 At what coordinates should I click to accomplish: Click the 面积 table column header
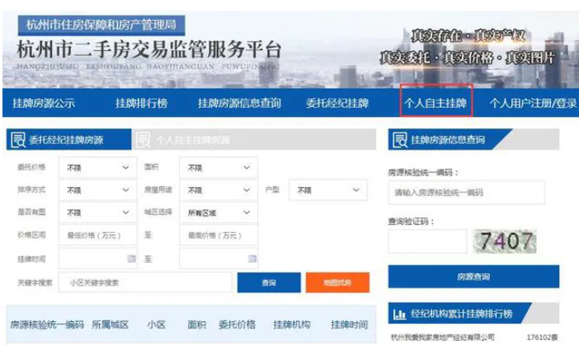pos(197,324)
